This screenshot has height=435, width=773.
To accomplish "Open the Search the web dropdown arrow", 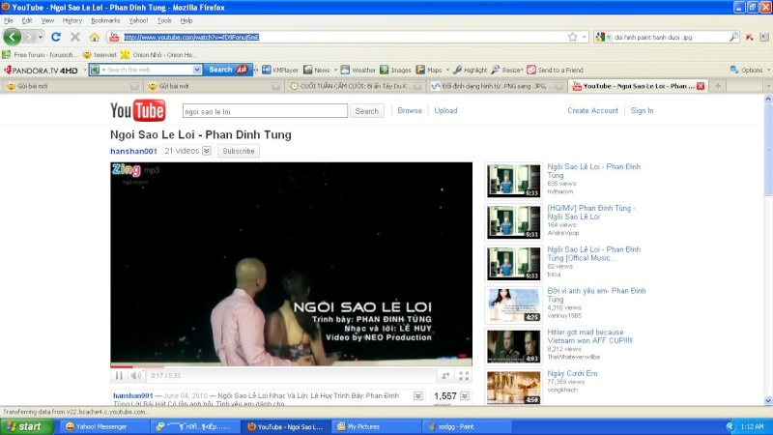I will click(x=197, y=70).
